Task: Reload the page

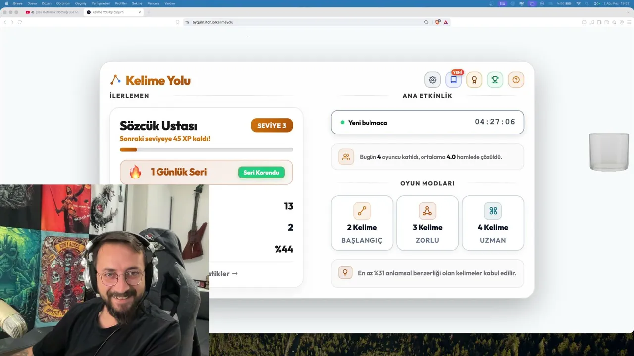Action: click(20, 22)
